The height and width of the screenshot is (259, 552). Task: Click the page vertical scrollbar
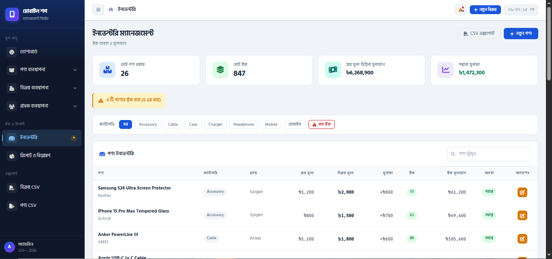[549, 43]
